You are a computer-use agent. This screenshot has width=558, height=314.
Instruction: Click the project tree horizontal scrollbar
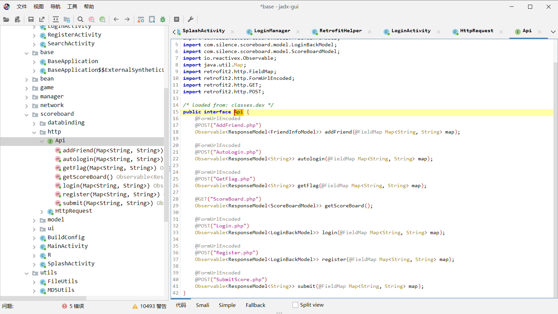tap(43, 298)
